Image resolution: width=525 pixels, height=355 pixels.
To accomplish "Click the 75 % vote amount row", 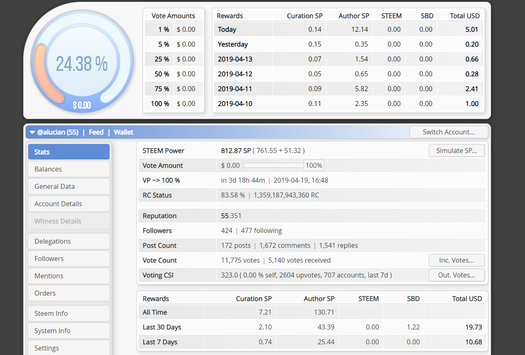I will pos(174,89).
